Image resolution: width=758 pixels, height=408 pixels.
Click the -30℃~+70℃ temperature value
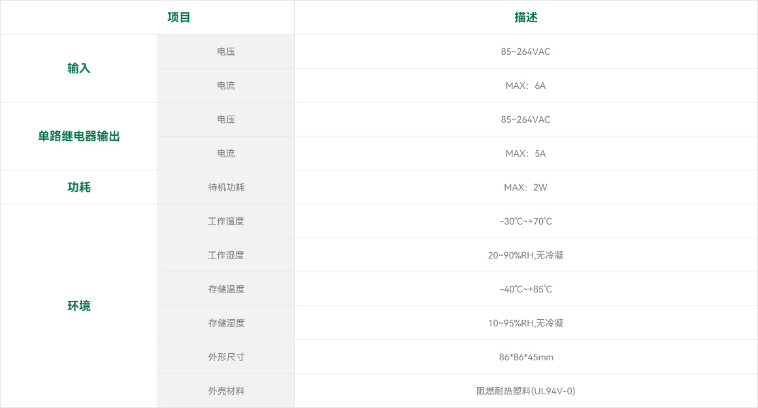[x=525, y=221]
